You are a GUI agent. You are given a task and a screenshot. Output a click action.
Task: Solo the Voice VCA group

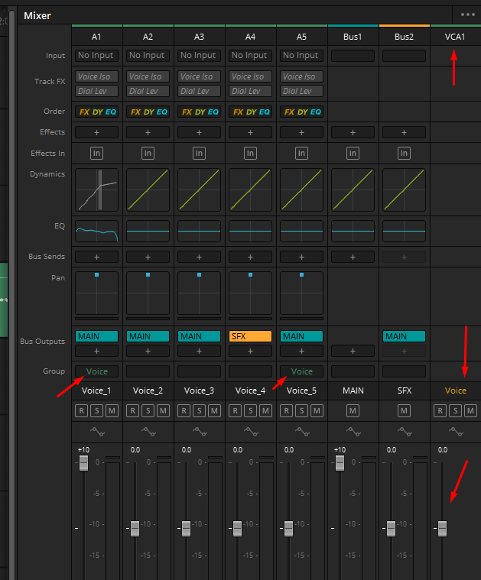(x=456, y=411)
